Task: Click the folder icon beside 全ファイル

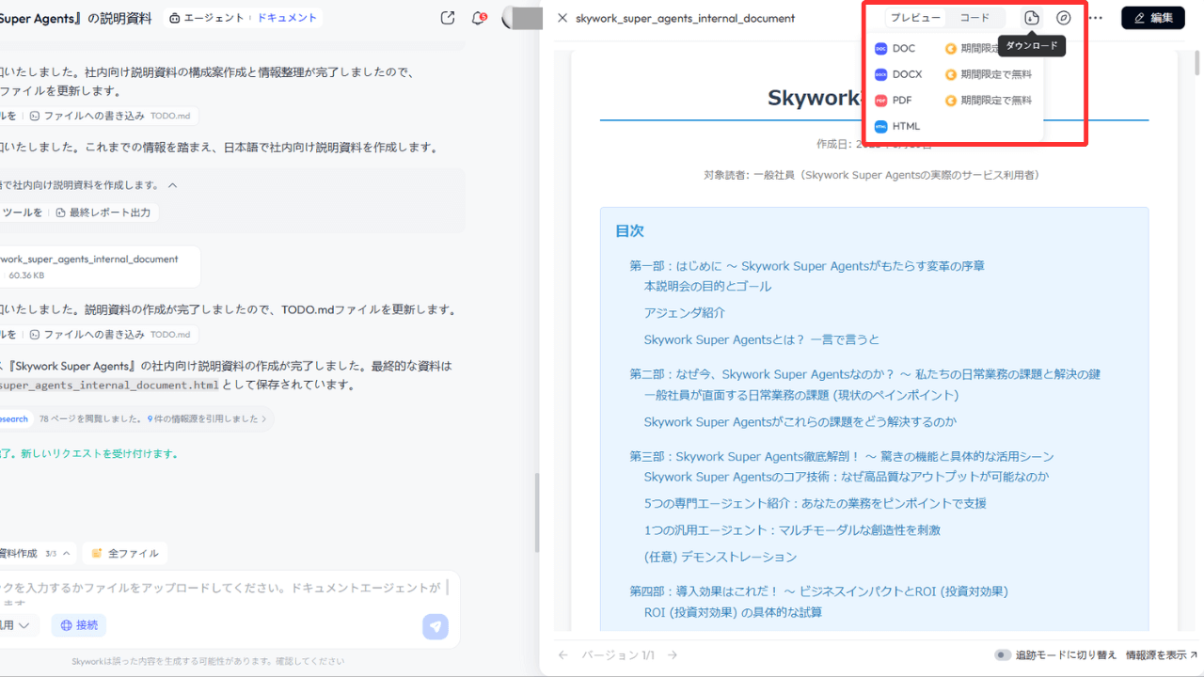Action: 96,553
